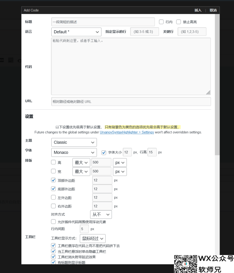Uncheck the 顶部外边距 checkbox
The width and height of the screenshot is (234, 273).
[x=53, y=180]
